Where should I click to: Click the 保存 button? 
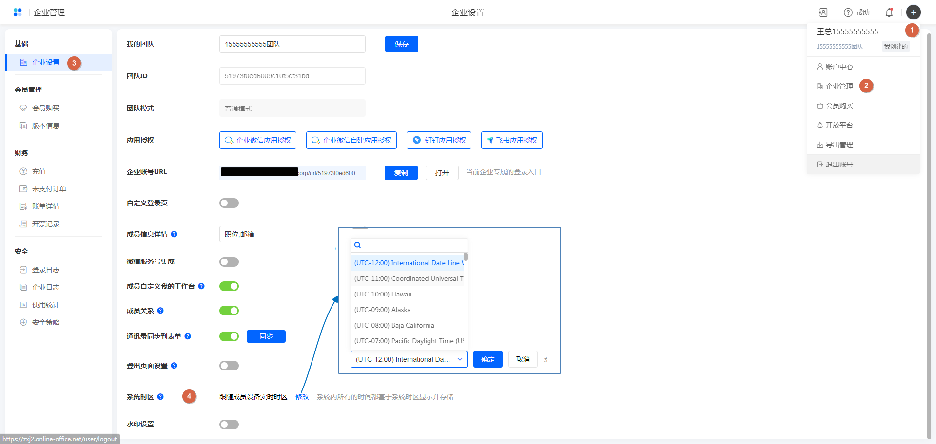(401, 44)
